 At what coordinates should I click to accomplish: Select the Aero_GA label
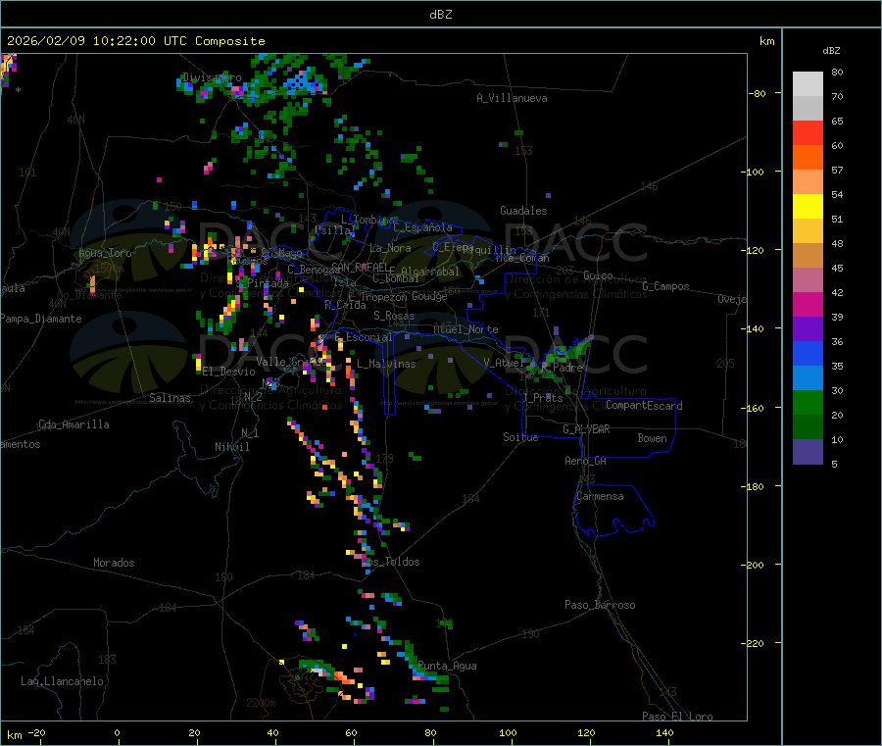(x=586, y=461)
